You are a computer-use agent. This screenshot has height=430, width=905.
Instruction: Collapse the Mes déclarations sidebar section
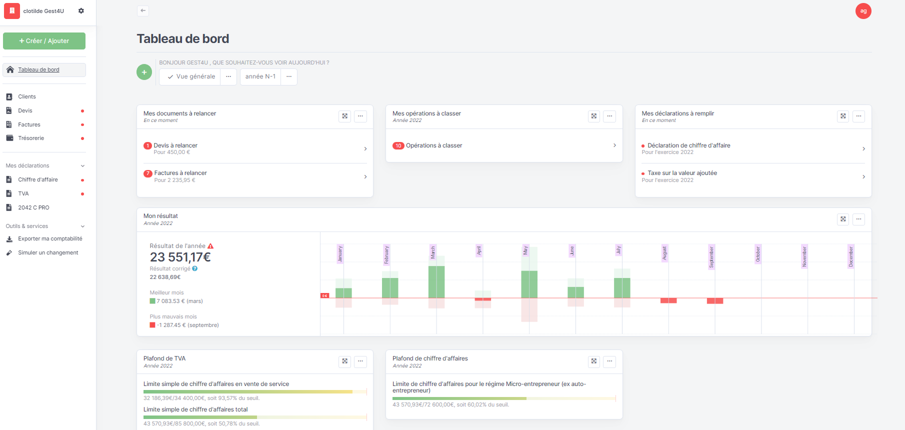[x=82, y=166]
